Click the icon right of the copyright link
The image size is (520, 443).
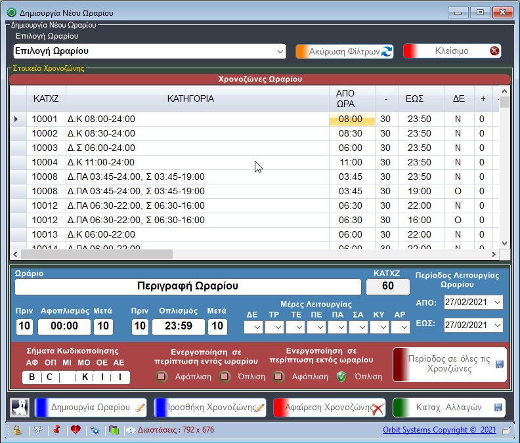[506, 431]
